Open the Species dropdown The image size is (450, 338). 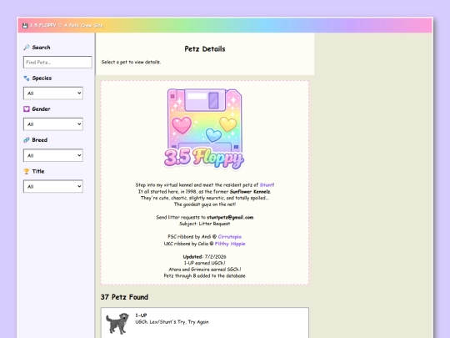53,93
